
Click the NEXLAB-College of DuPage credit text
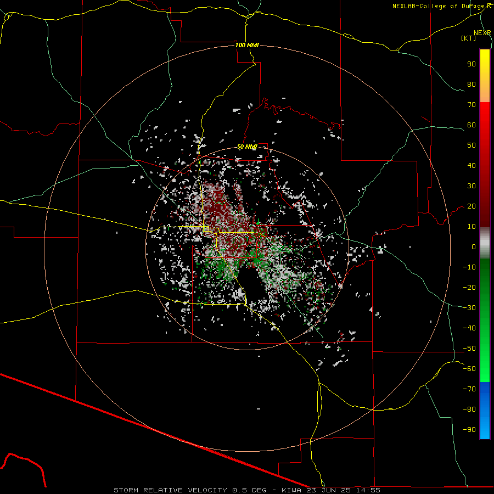(x=441, y=6)
